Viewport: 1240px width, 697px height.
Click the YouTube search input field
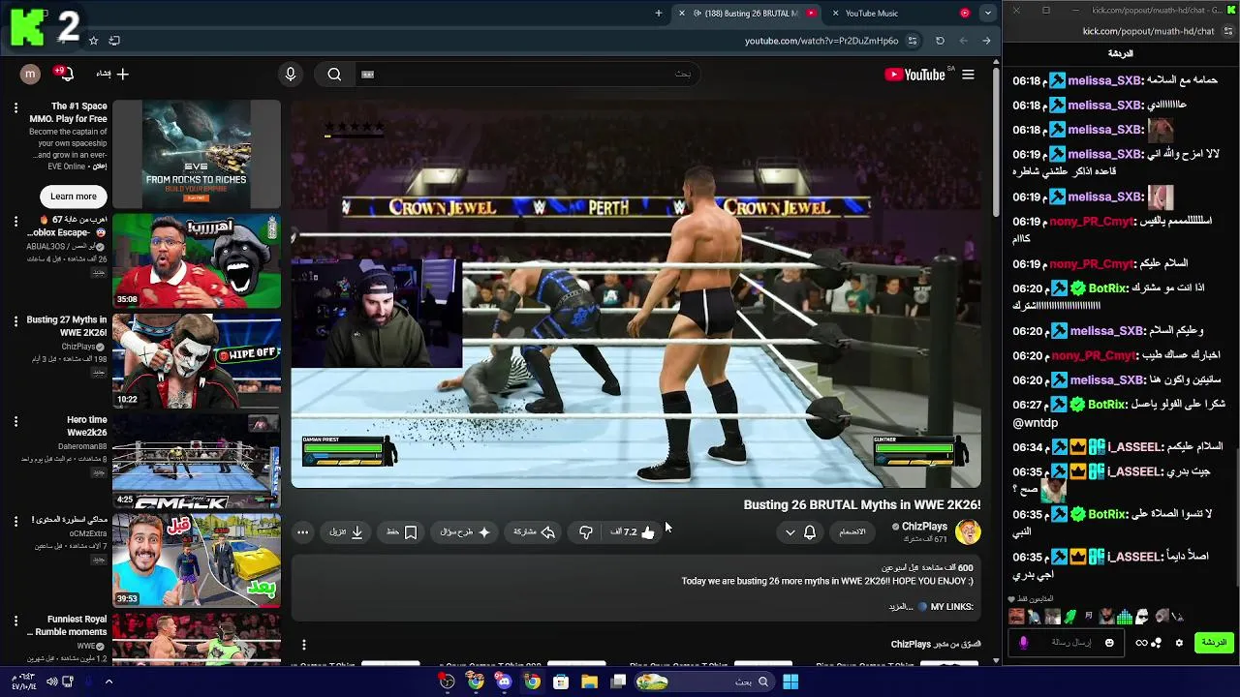(528, 75)
